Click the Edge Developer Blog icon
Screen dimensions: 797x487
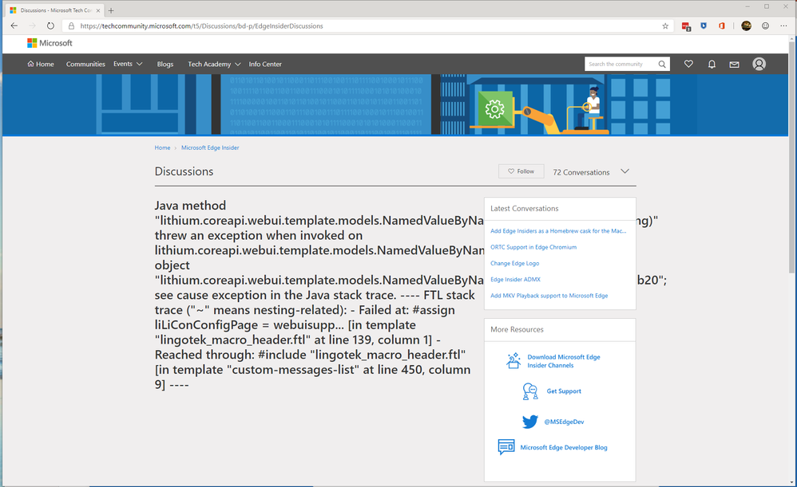coord(506,447)
